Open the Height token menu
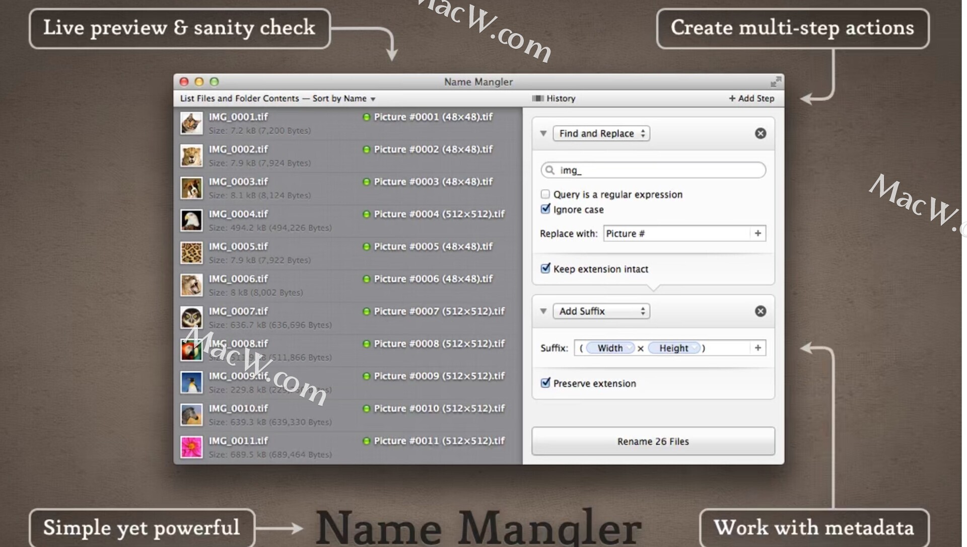The height and width of the screenshot is (547, 967). click(x=695, y=348)
